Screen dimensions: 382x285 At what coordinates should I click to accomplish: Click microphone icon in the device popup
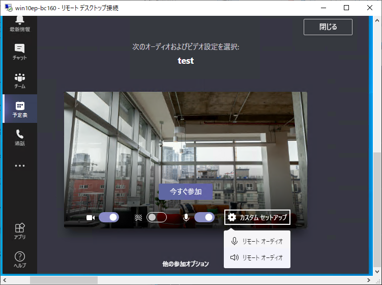coord(234,241)
